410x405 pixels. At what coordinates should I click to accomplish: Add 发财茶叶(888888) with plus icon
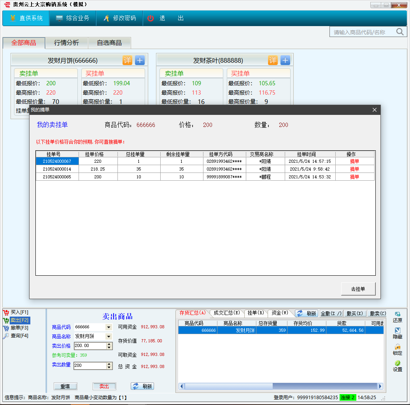point(285,60)
